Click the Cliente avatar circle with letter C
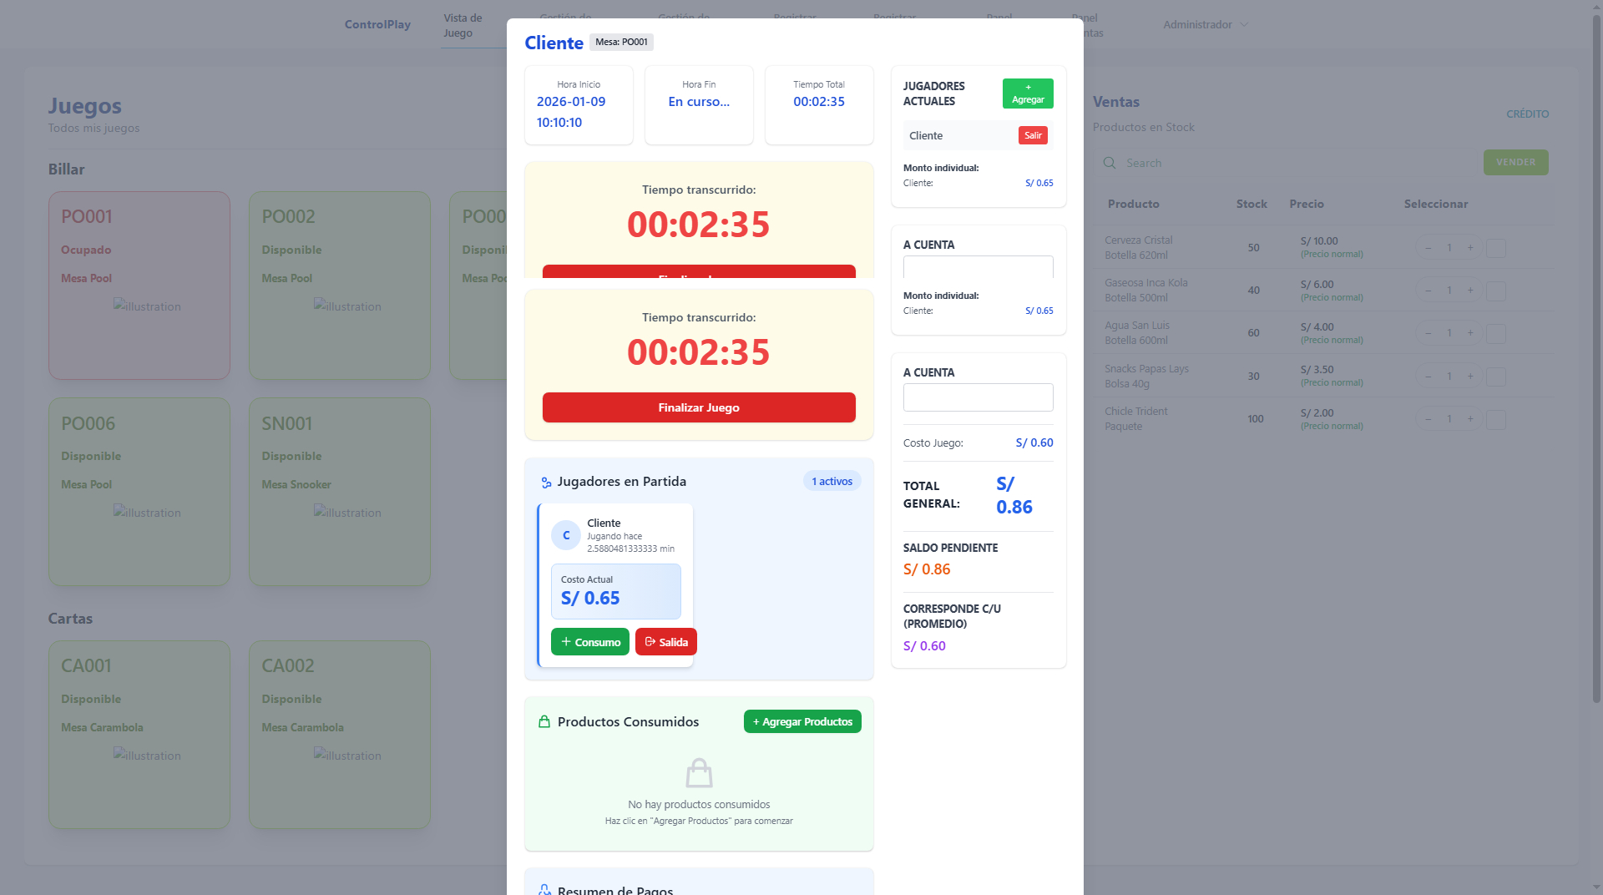This screenshot has height=895, width=1603. [x=566, y=536]
